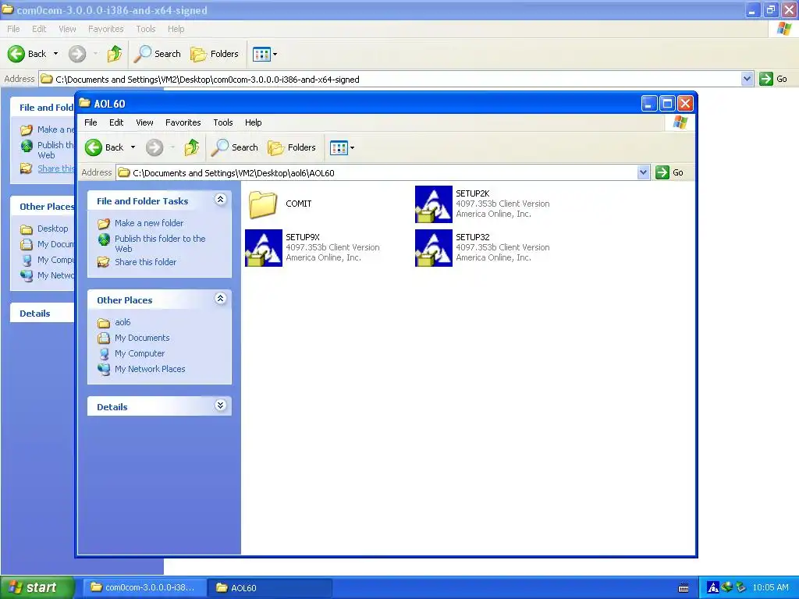Collapse File and Folder Tasks panel in AOL60
The width and height of the screenshot is (799, 599).
point(220,199)
